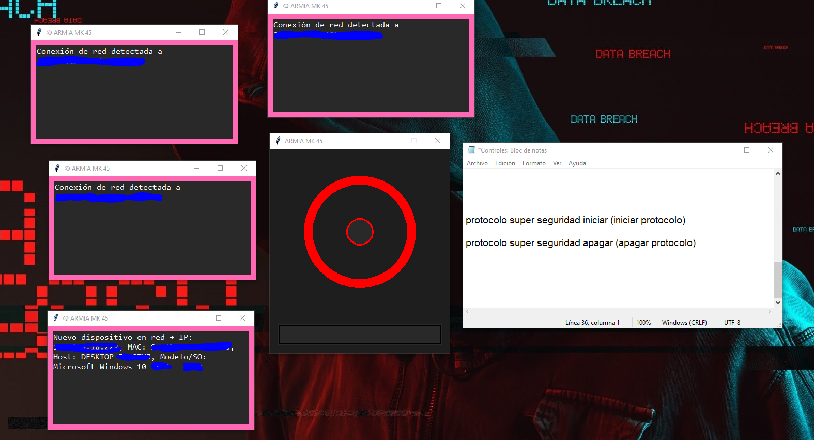Click the '100%' zoom status in Notepad

pos(643,323)
